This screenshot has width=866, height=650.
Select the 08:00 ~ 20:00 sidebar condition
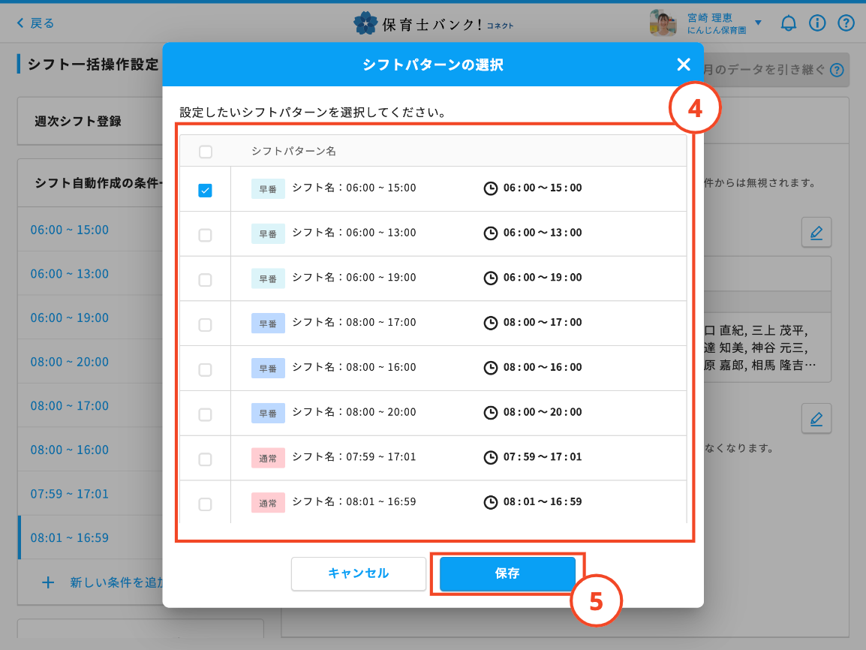tap(69, 362)
